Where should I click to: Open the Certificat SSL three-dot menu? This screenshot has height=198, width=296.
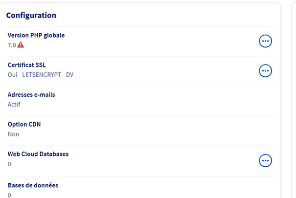(x=265, y=71)
